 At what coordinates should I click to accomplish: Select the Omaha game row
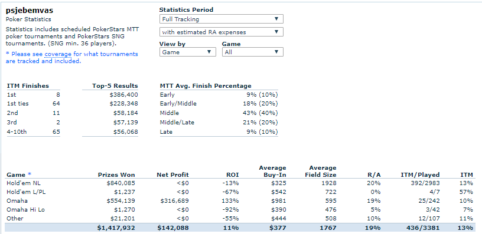pyautogui.click(x=240, y=200)
